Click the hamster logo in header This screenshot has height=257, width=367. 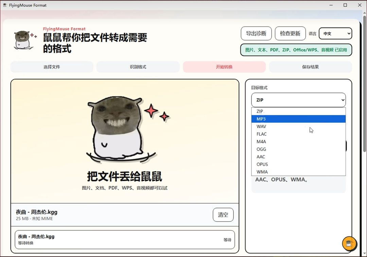[24, 40]
